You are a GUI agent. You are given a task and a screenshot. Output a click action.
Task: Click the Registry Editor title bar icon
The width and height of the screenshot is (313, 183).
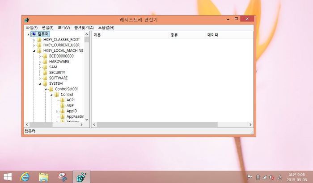(27, 20)
